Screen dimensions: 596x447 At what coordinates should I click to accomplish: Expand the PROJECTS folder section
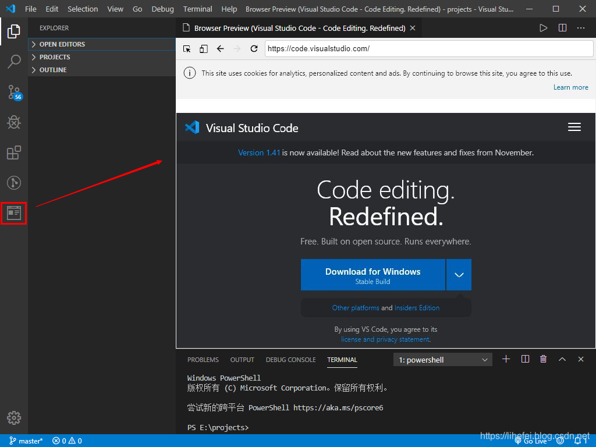click(102, 57)
